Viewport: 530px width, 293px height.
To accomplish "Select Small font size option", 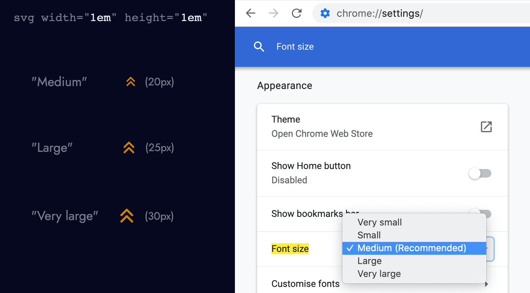I will point(414,235).
